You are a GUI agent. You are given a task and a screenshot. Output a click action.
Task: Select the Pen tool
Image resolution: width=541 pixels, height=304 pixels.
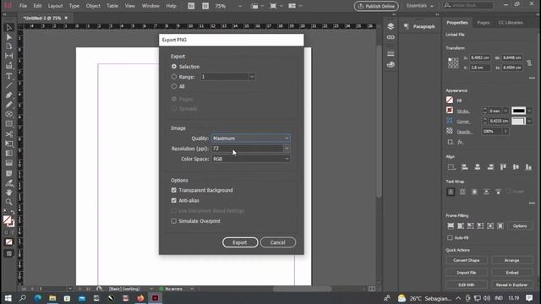point(9,95)
